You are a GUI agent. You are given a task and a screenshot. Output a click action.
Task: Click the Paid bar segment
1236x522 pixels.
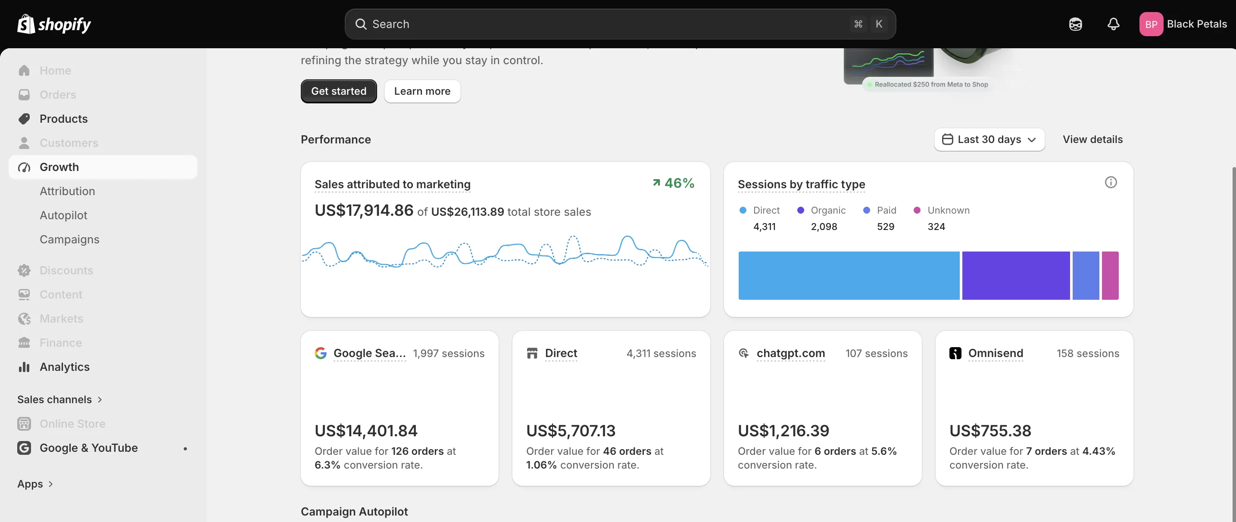[x=1086, y=276]
